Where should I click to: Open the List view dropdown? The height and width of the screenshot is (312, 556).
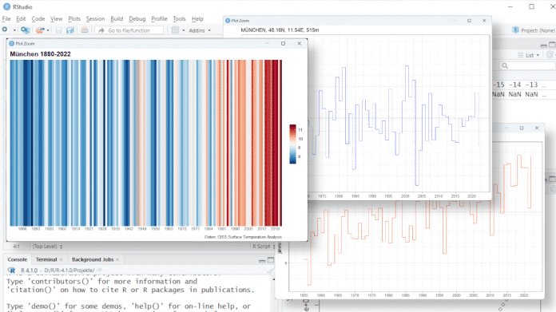[528, 55]
